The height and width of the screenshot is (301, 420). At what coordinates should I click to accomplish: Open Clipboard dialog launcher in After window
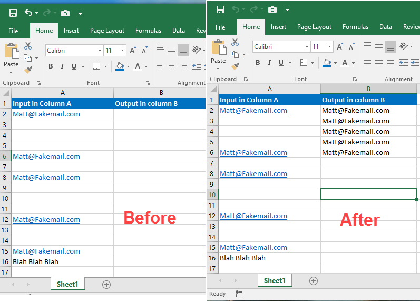[246, 79]
